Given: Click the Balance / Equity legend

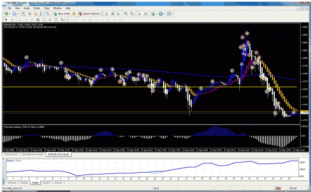Looking at the screenshot, I should click(14, 161).
